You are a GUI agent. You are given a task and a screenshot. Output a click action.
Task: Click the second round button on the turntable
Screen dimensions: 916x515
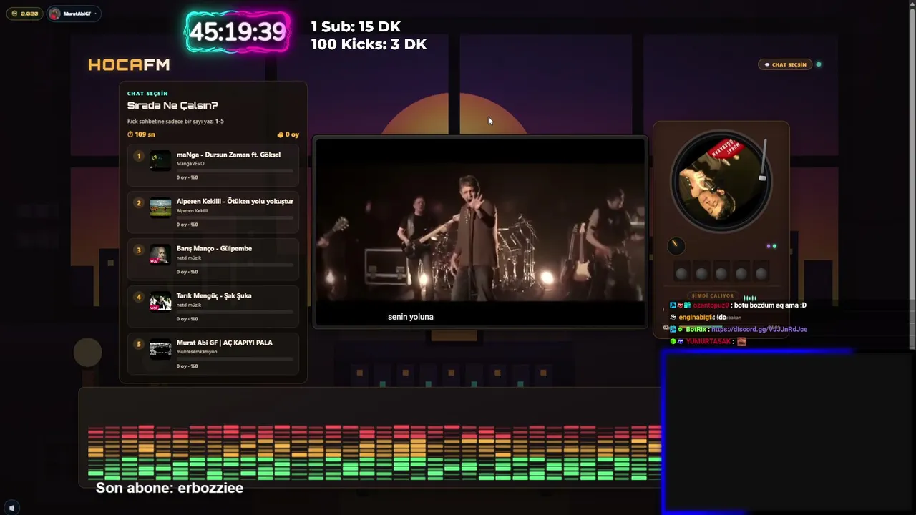[701, 273]
